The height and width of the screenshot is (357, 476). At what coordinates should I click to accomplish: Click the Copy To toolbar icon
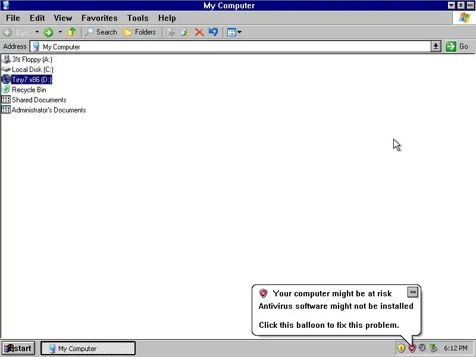click(x=185, y=32)
